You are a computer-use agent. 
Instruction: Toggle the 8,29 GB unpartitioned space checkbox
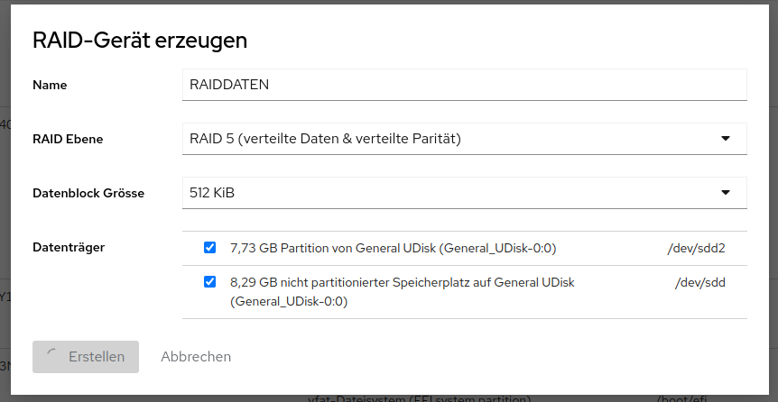[210, 282]
